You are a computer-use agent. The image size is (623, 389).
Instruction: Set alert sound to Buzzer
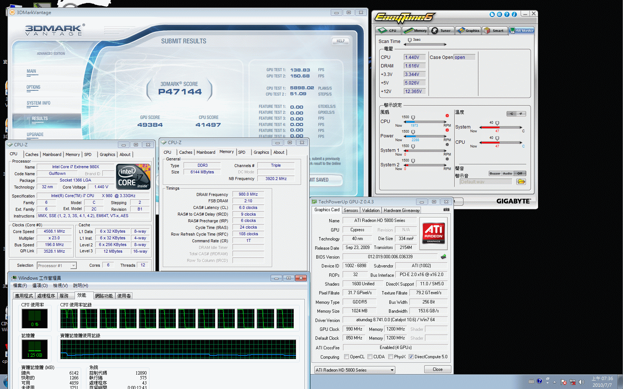(x=495, y=173)
